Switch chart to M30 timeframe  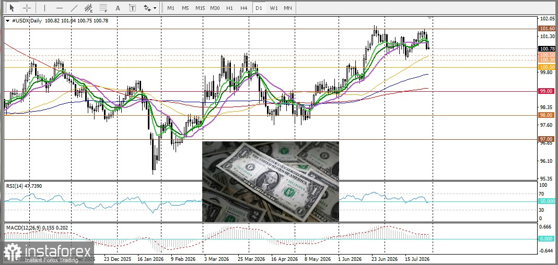(x=215, y=8)
